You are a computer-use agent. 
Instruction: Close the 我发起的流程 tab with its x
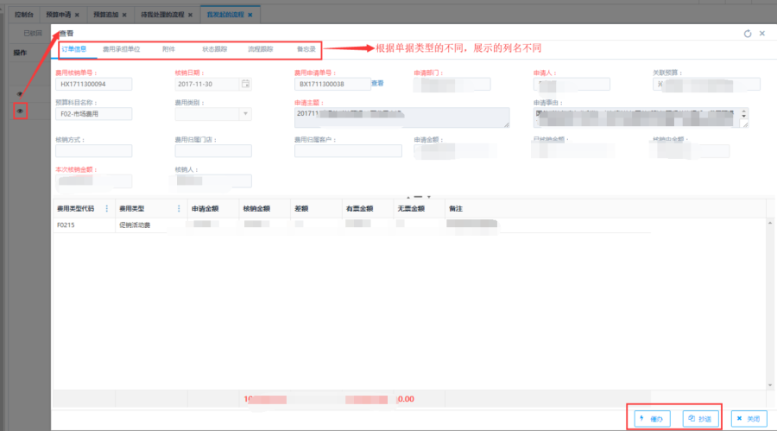pyautogui.click(x=250, y=16)
